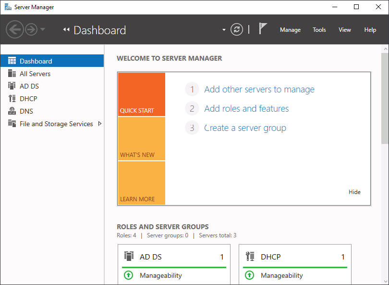
Task: Close the Server Manager window
Action: click(x=378, y=7)
